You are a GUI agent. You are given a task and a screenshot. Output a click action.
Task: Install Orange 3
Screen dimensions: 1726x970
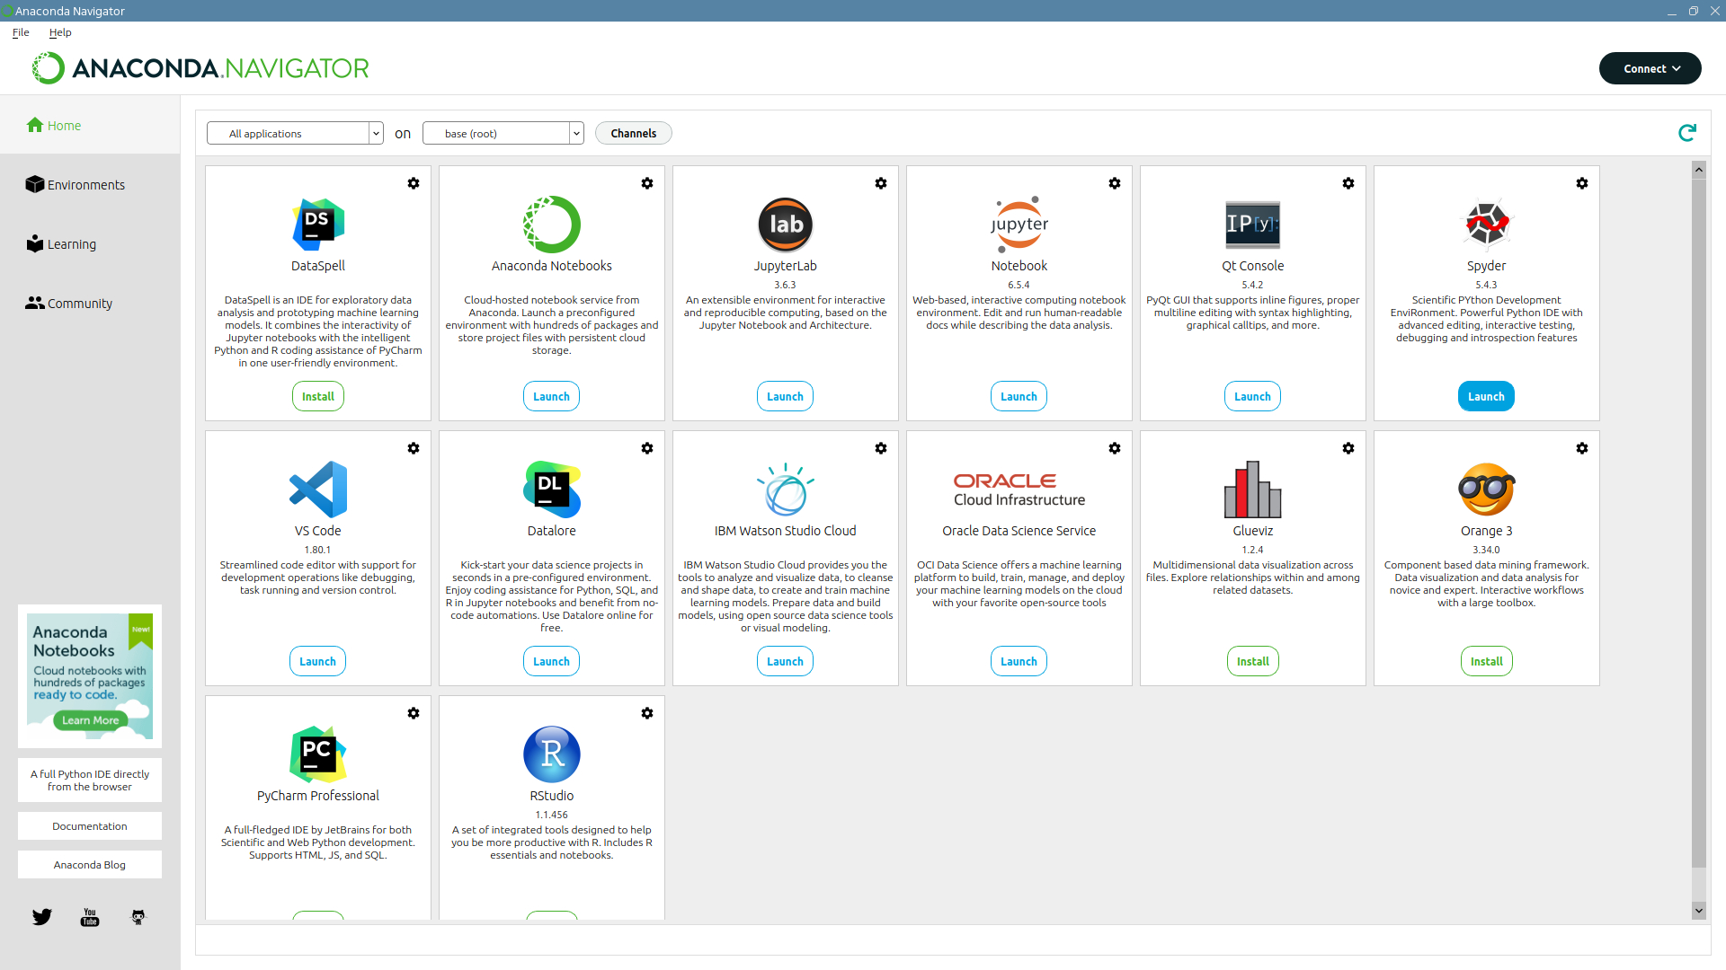pos(1487,661)
